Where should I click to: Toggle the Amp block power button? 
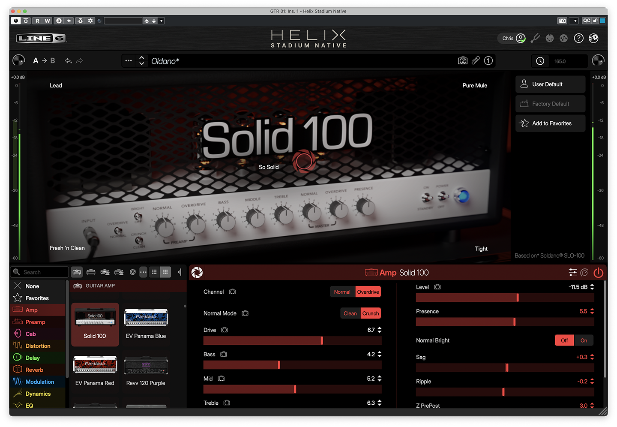tap(599, 272)
